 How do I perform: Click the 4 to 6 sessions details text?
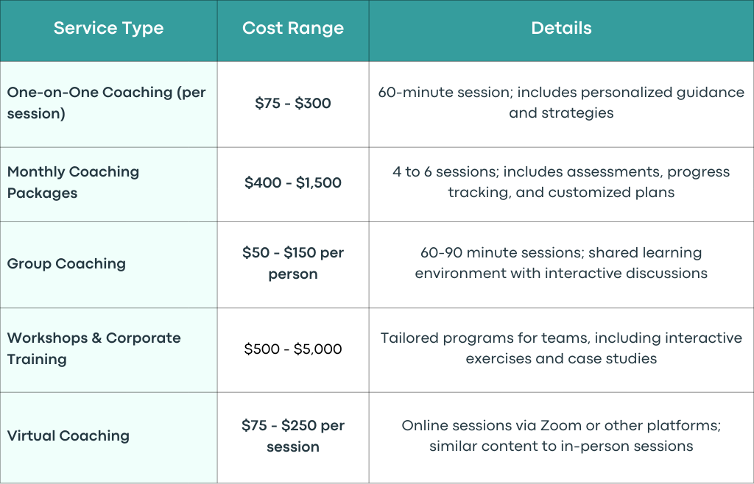coord(561,182)
